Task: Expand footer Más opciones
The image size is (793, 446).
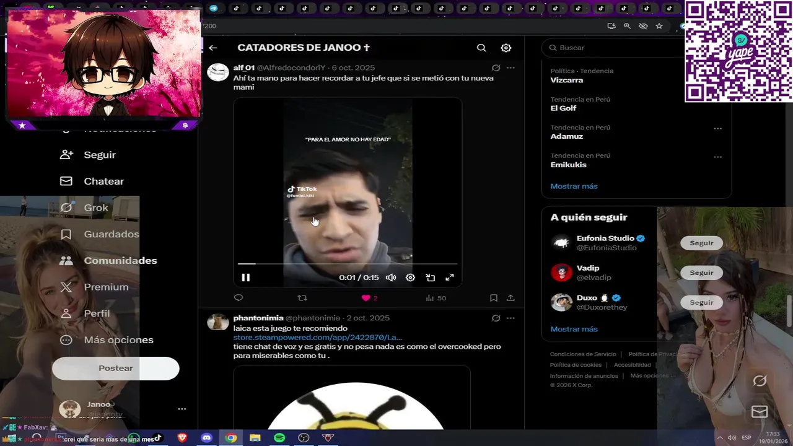Action: (649, 375)
